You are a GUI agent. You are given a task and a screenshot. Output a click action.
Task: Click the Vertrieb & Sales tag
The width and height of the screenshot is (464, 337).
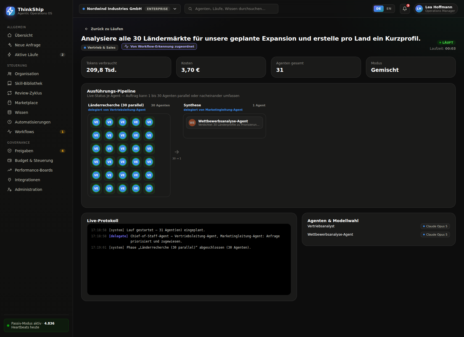pyautogui.click(x=100, y=48)
